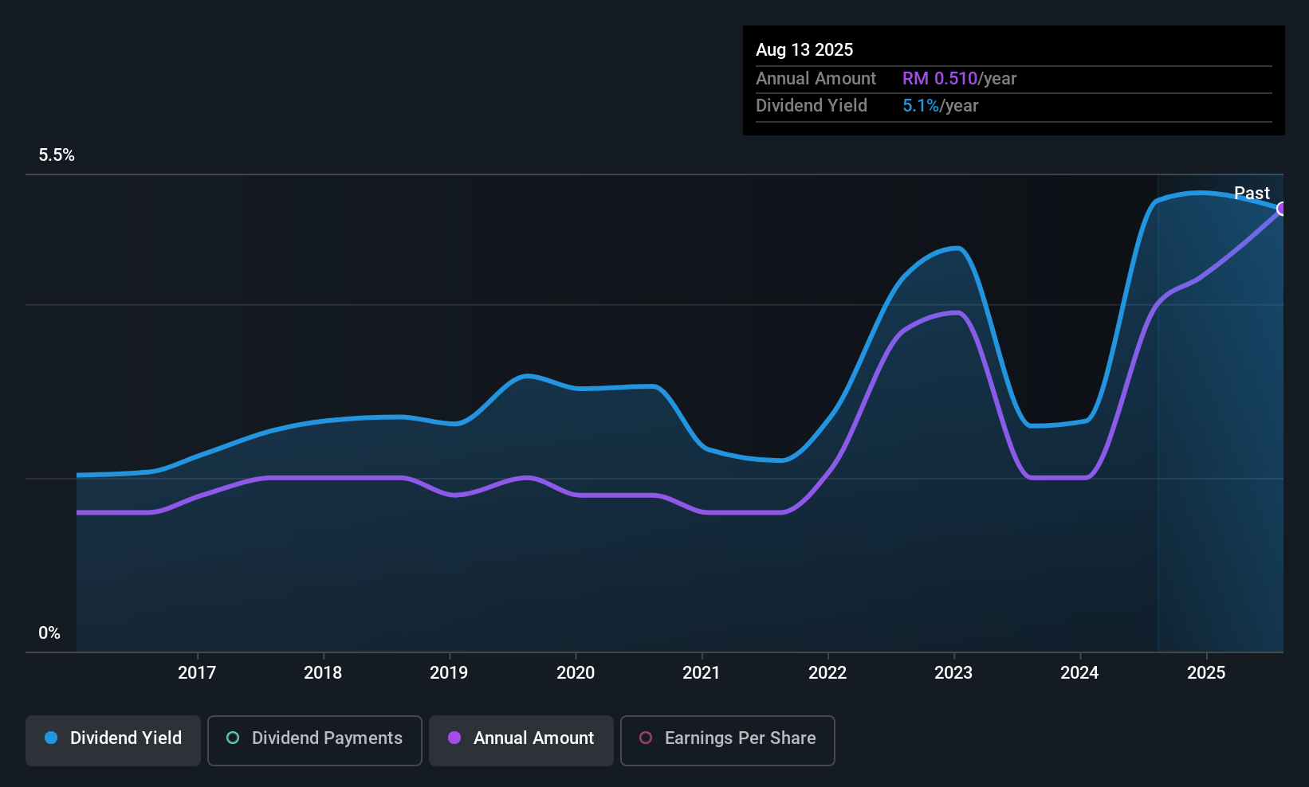Click the 2021 axis label

[702, 672]
